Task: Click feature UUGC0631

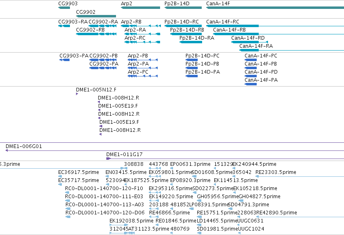Action: point(238,225)
